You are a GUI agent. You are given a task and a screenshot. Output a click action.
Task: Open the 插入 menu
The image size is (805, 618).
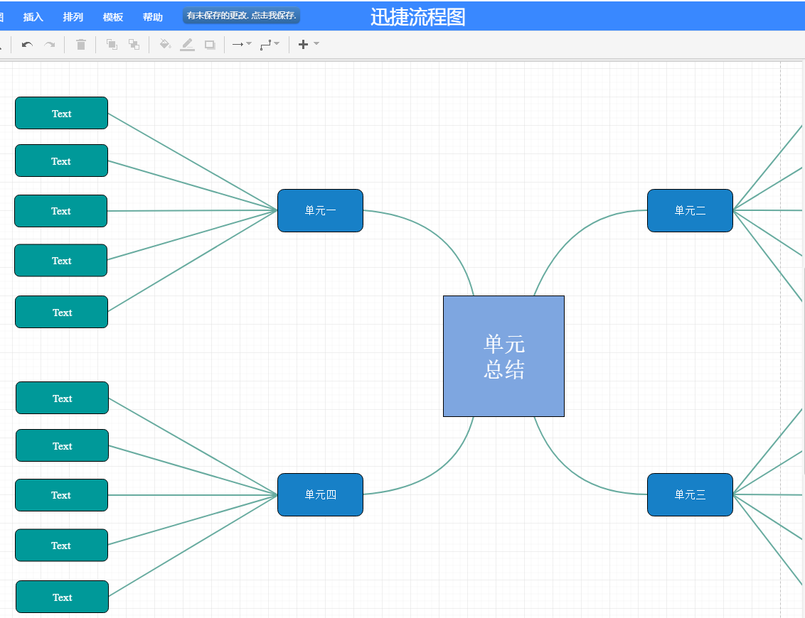pyautogui.click(x=33, y=17)
